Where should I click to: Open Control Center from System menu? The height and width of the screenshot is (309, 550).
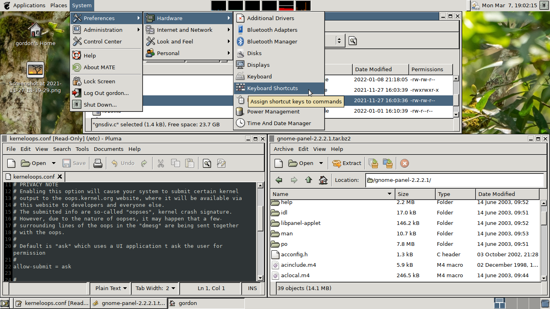point(106,41)
